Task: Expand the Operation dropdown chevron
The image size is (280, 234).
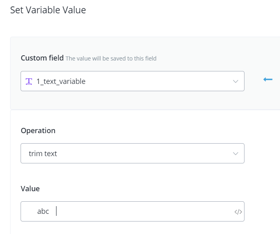Action: click(236, 154)
